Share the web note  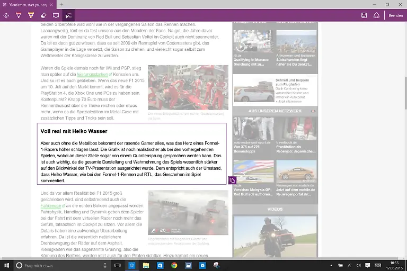(377, 15)
